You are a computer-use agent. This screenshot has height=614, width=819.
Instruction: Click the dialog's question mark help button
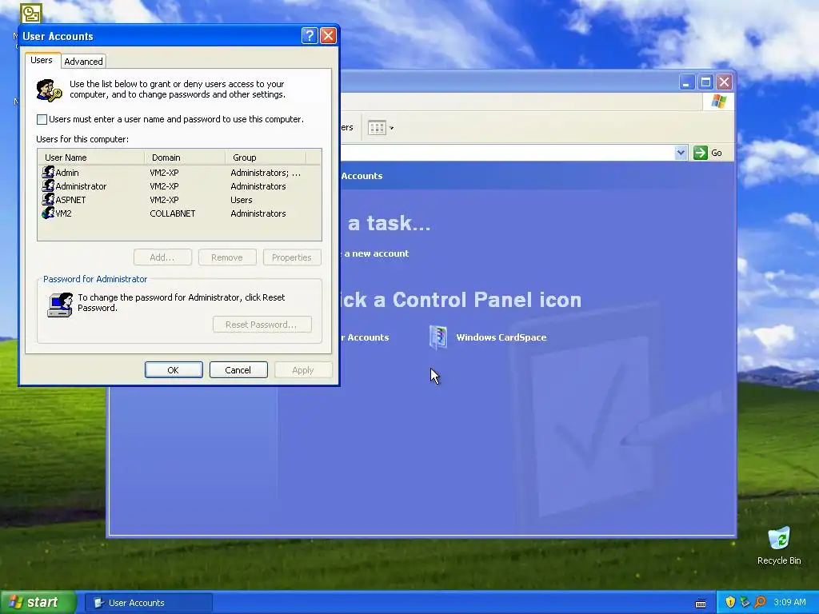tap(310, 35)
